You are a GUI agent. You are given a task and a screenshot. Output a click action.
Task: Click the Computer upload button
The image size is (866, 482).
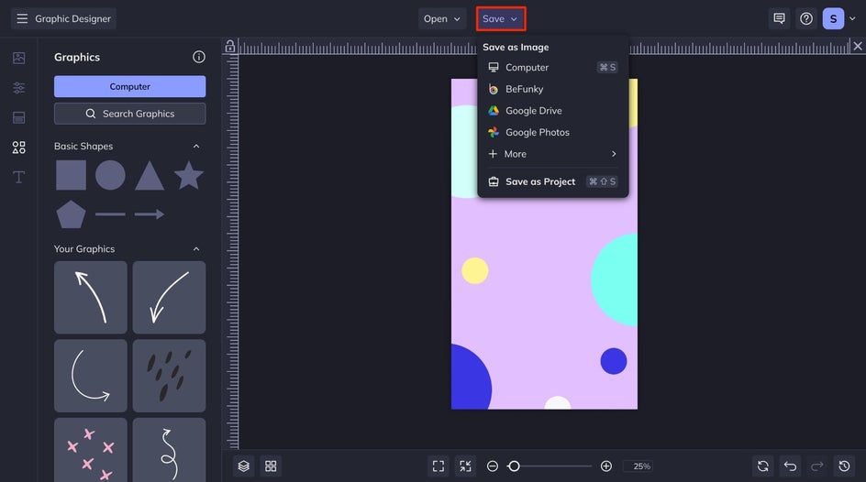pyautogui.click(x=129, y=86)
